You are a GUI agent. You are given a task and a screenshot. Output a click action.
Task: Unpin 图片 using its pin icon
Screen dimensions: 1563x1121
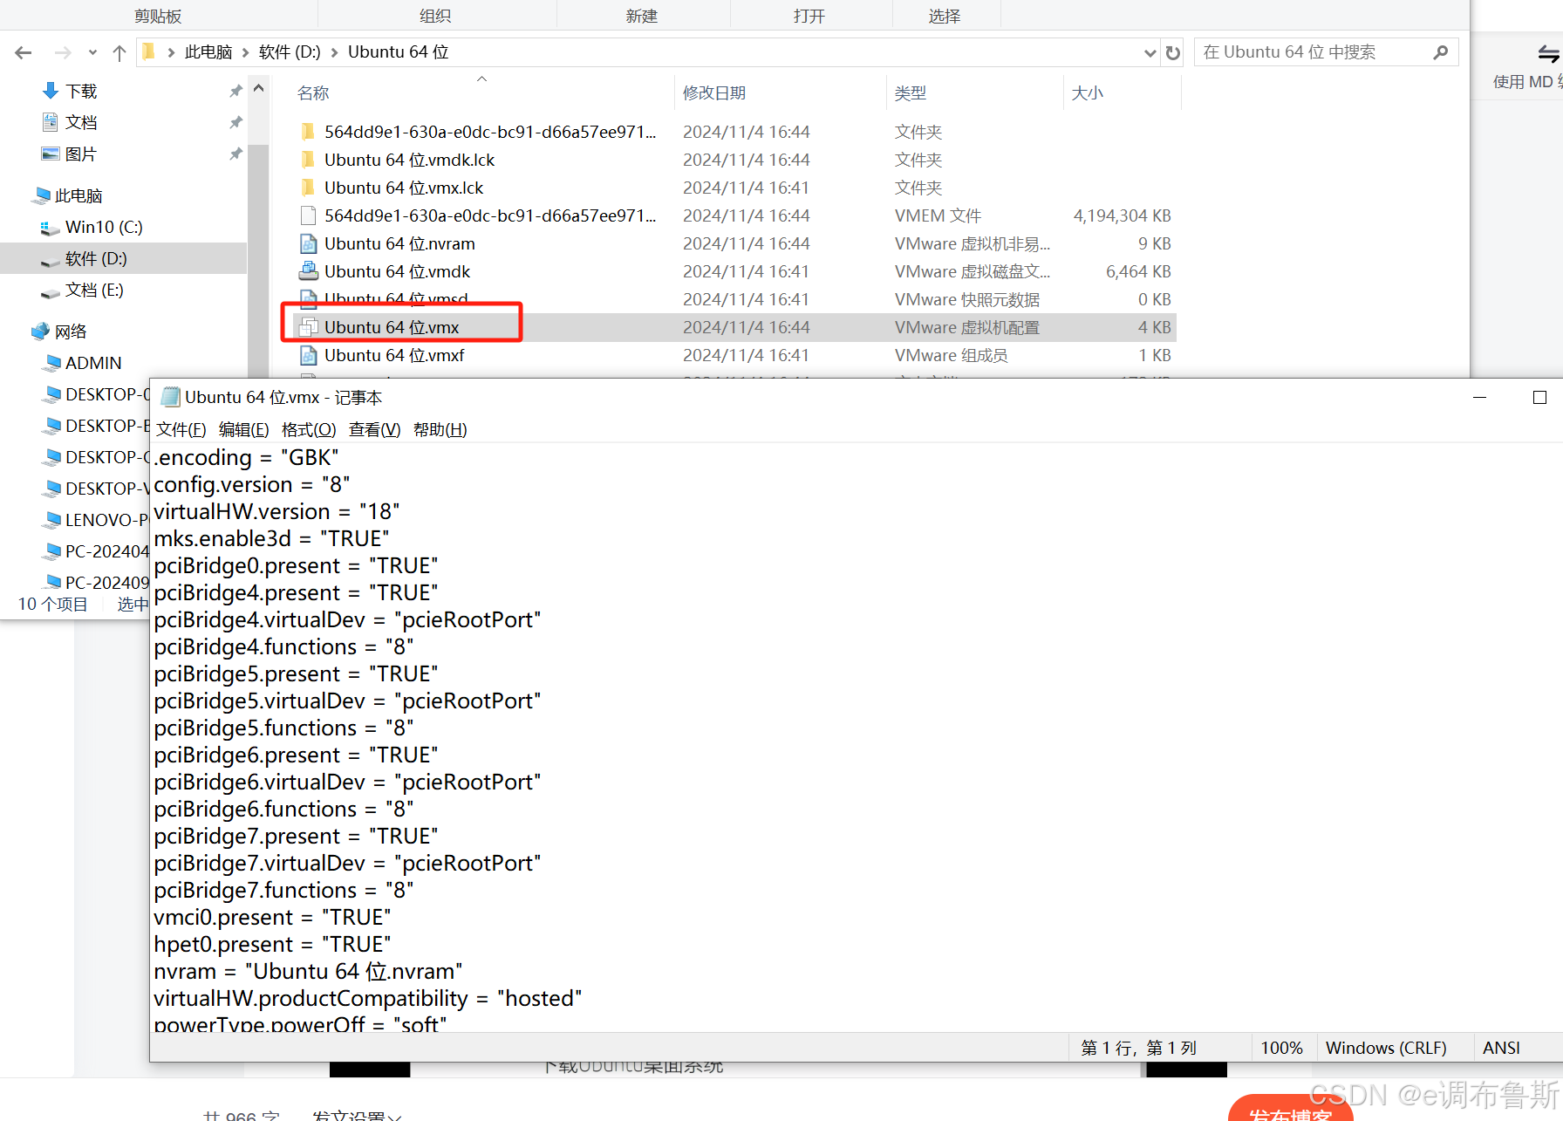pyautogui.click(x=235, y=154)
